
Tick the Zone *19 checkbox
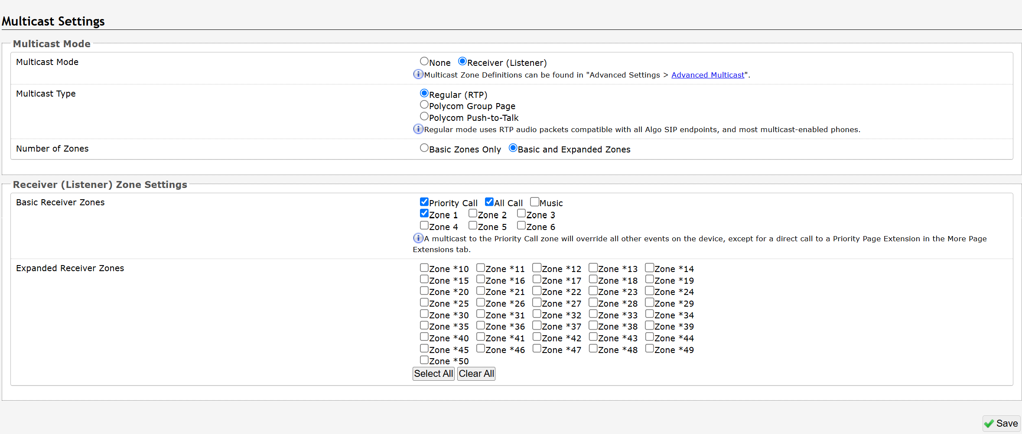(x=650, y=279)
